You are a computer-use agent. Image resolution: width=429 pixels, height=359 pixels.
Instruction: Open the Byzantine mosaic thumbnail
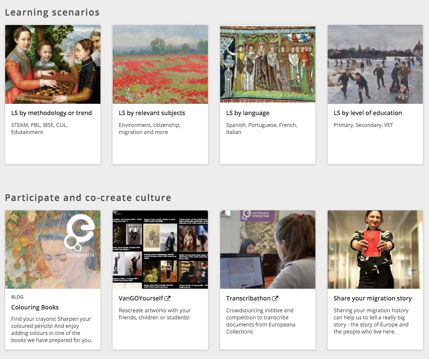click(268, 64)
